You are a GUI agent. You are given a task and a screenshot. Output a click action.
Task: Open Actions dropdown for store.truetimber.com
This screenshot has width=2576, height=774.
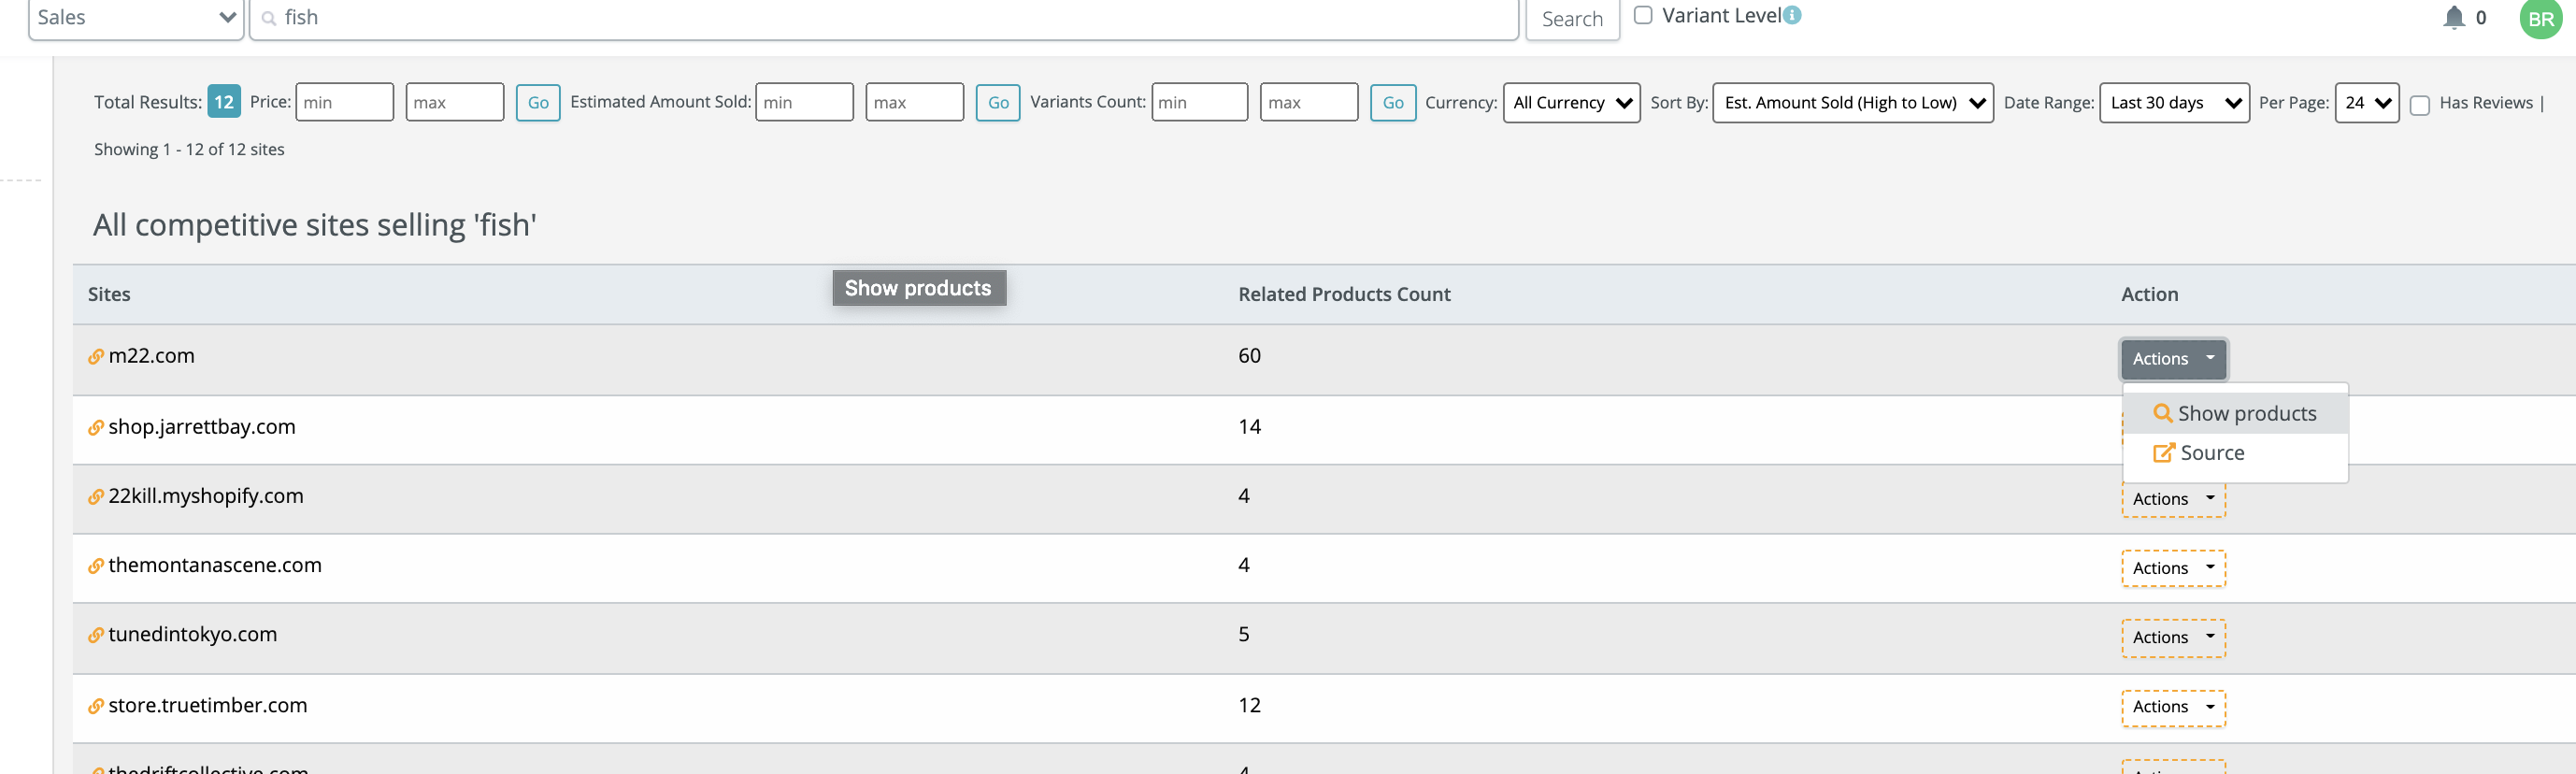(2173, 707)
